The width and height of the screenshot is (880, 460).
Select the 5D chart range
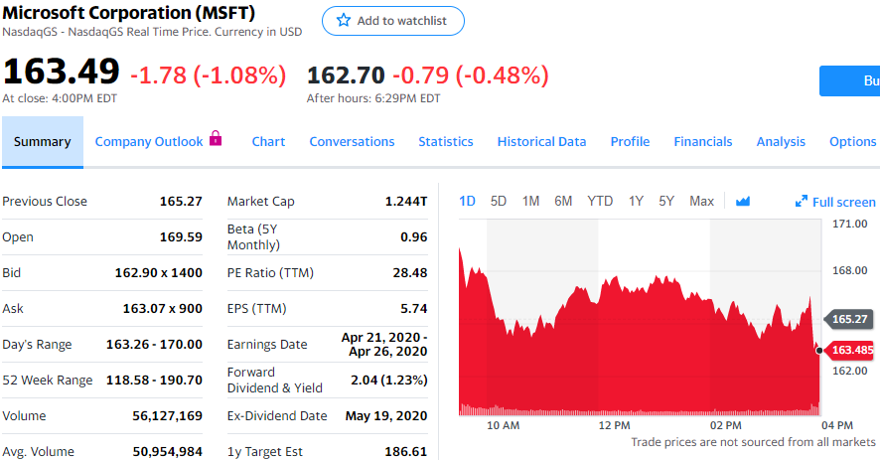pyautogui.click(x=499, y=201)
